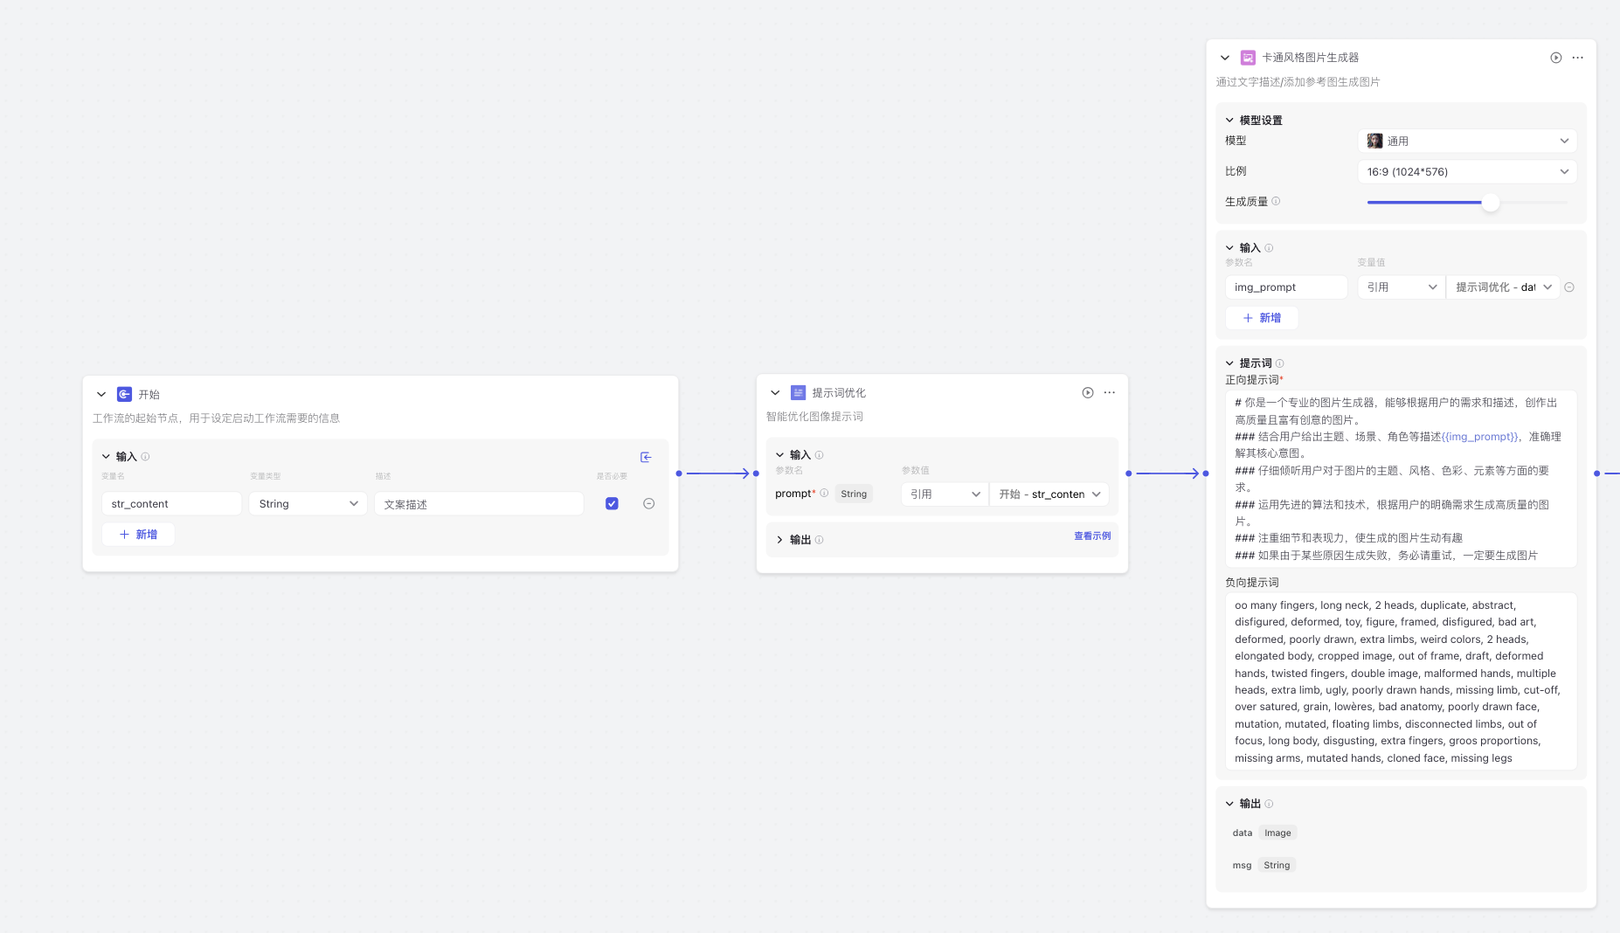Click the 生成质量 slider handle
Viewport: 1620px width, 933px height.
1491,203
